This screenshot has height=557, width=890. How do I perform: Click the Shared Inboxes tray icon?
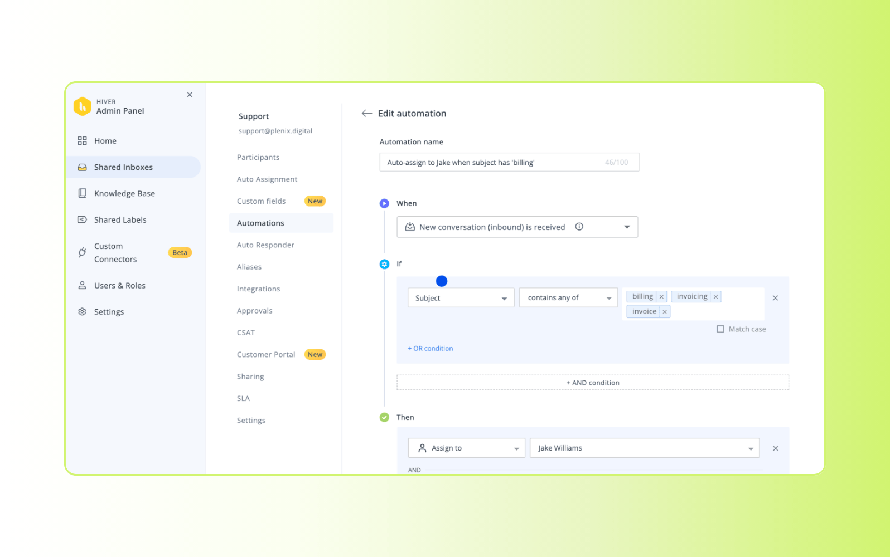coord(82,167)
